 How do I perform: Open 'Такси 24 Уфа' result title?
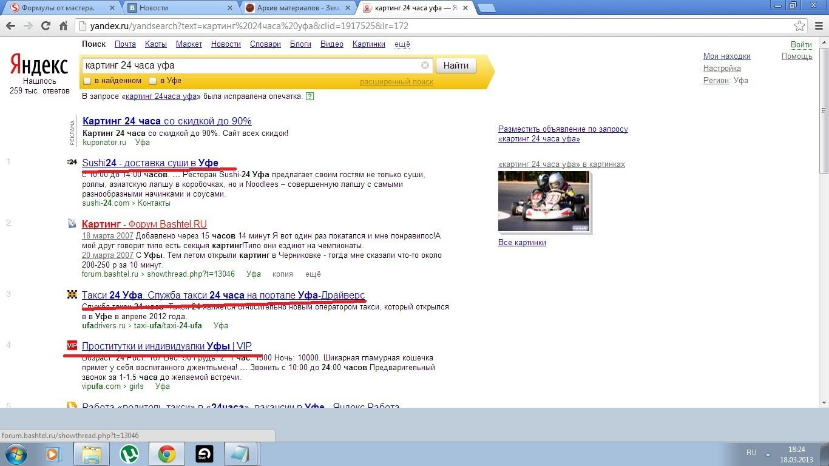pyautogui.click(x=223, y=295)
